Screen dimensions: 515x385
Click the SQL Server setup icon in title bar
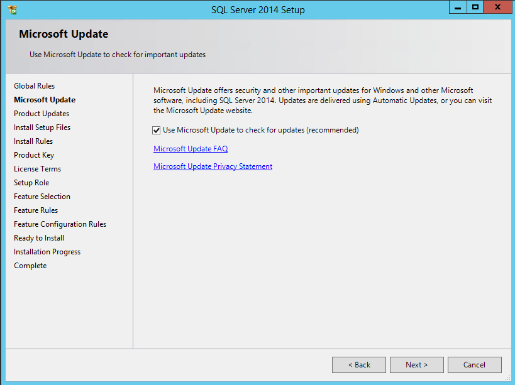point(13,10)
